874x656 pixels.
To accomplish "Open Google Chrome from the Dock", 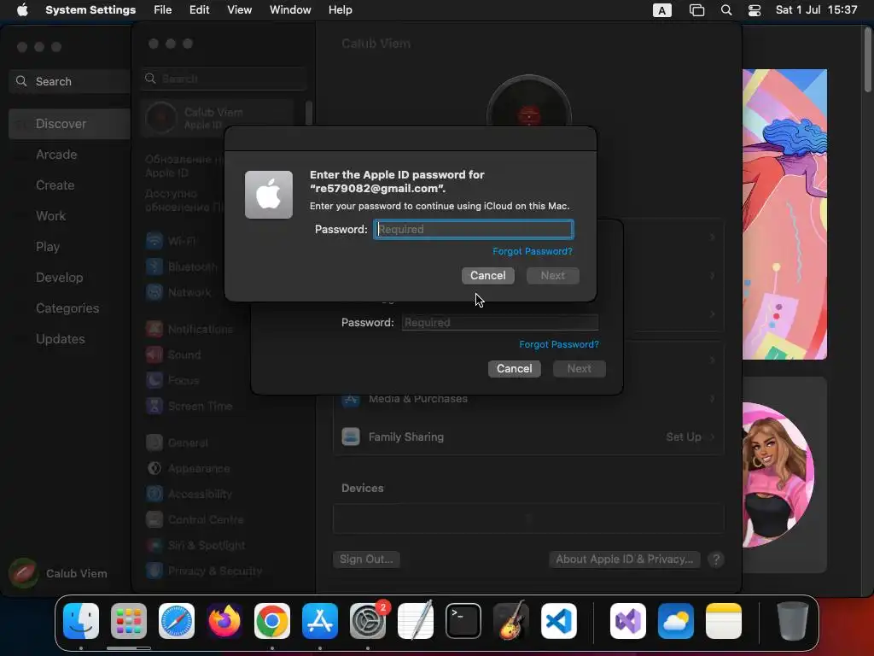I will 272,621.
